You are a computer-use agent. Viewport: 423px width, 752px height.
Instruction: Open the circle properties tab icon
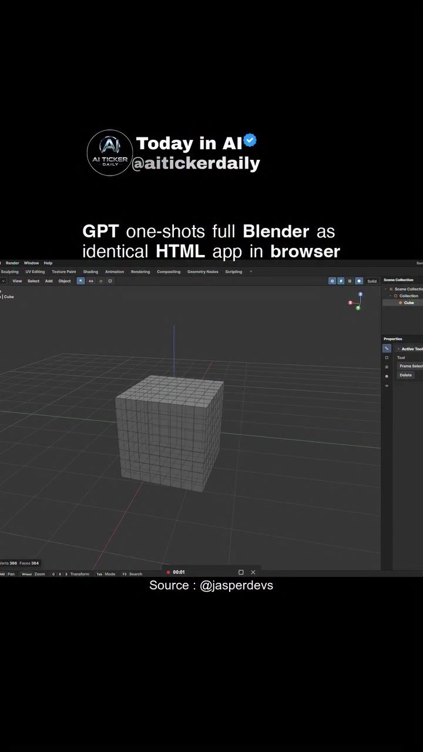[387, 377]
